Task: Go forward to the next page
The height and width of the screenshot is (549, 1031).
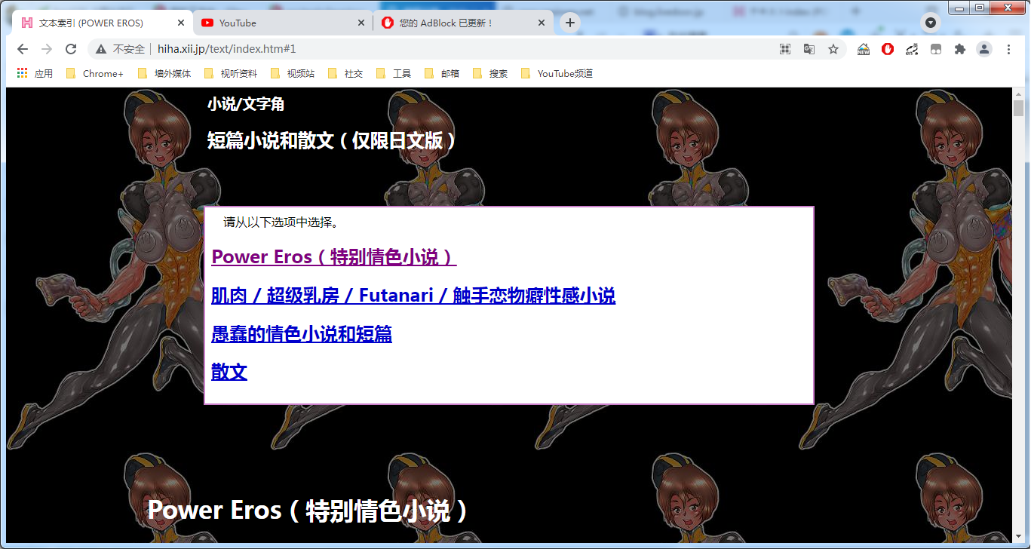Action: [47, 49]
